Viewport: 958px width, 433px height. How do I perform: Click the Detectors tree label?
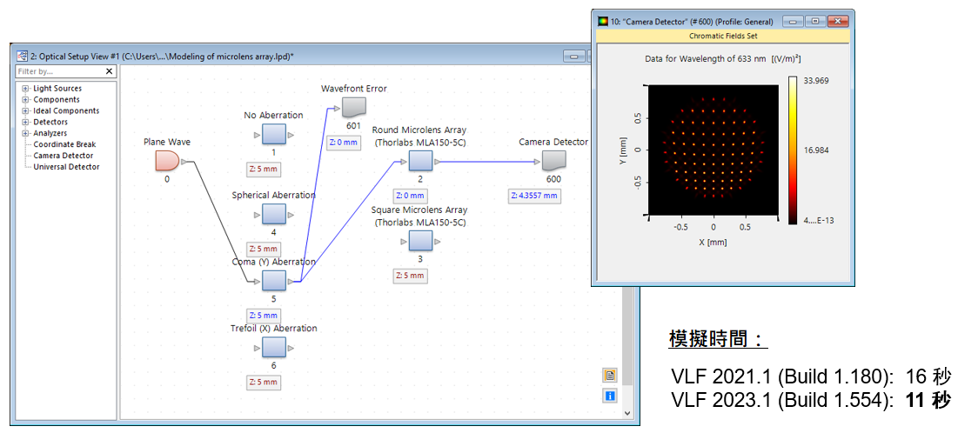[50, 122]
